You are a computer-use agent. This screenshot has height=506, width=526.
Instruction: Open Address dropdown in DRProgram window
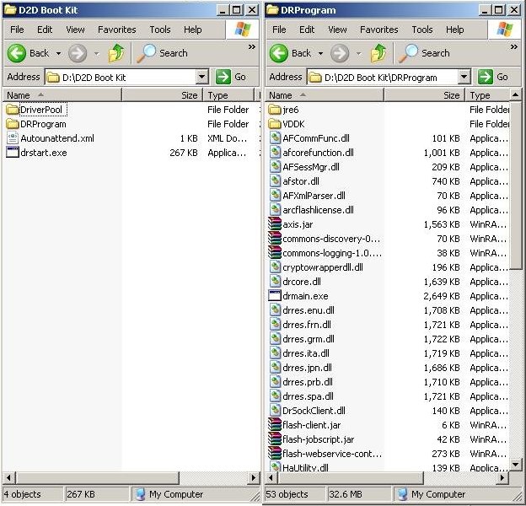point(464,77)
